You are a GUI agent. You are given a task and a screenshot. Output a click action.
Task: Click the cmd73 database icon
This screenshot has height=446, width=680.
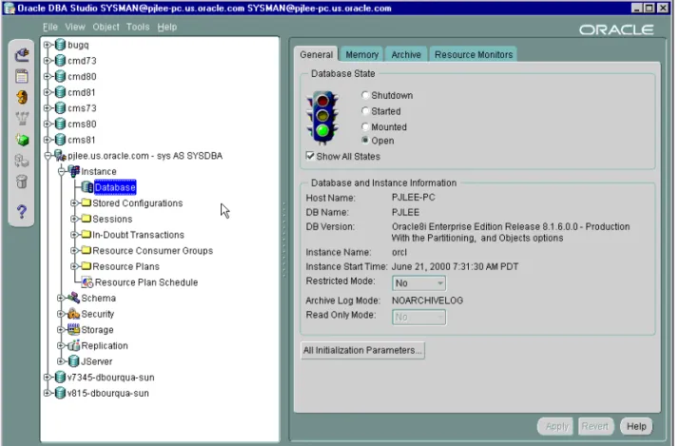click(x=61, y=61)
